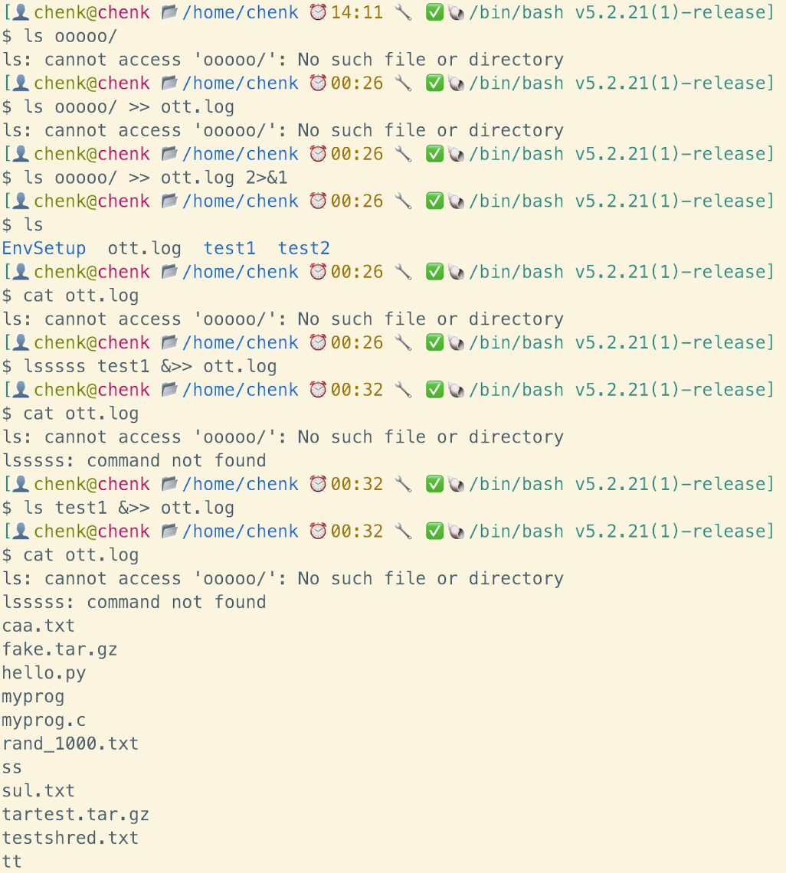The image size is (786, 873).
Task: Click the tartest.tar.gz entry
Action: click(76, 814)
